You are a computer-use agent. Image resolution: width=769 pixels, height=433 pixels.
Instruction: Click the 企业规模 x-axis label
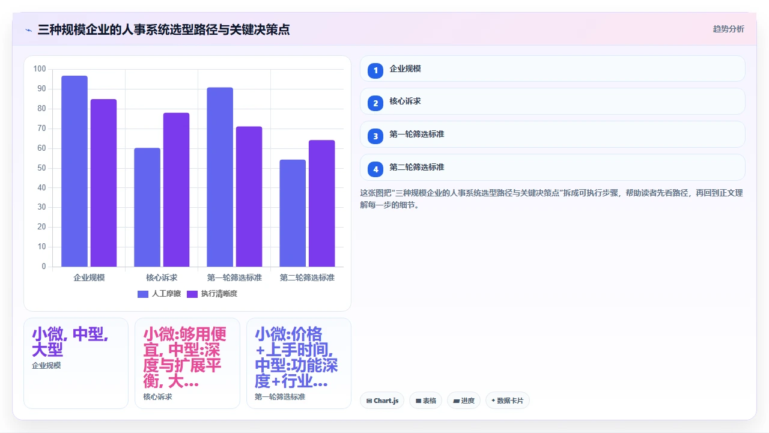click(89, 277)
